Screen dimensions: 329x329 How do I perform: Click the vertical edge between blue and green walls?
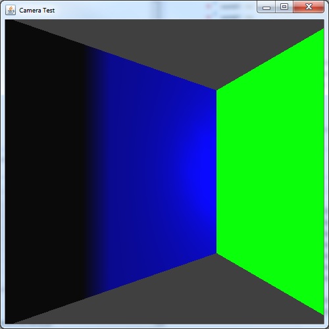[x=216, y=172]
